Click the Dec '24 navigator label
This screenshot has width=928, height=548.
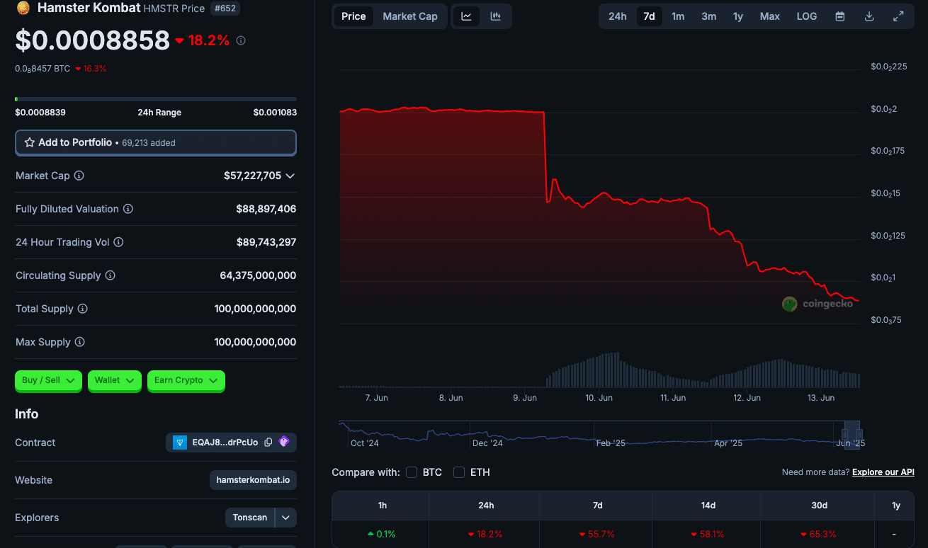(487, 443)
